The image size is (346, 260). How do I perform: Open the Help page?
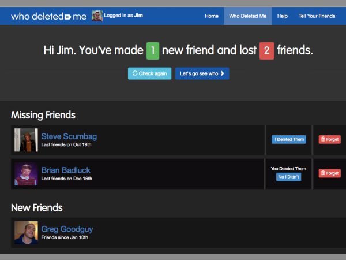tap(282, 16)
